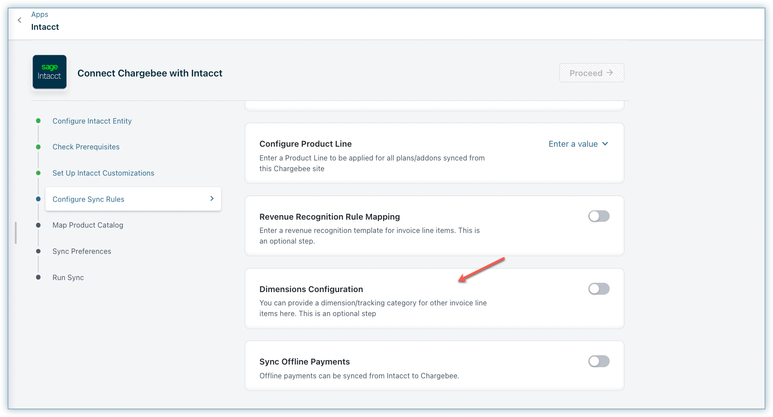Click the step dot beside Sync Preferences

click(38, 251)
